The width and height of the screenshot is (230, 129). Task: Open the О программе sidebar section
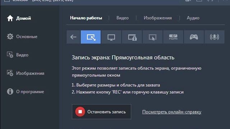tap(26, 92)
